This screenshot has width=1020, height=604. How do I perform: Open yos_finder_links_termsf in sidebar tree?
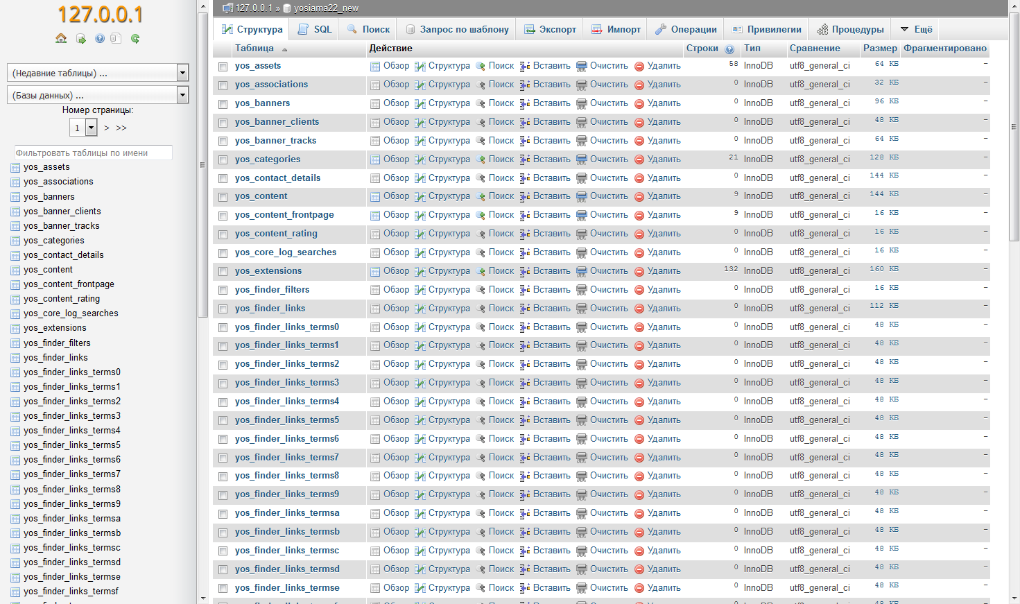click(71, 592)
